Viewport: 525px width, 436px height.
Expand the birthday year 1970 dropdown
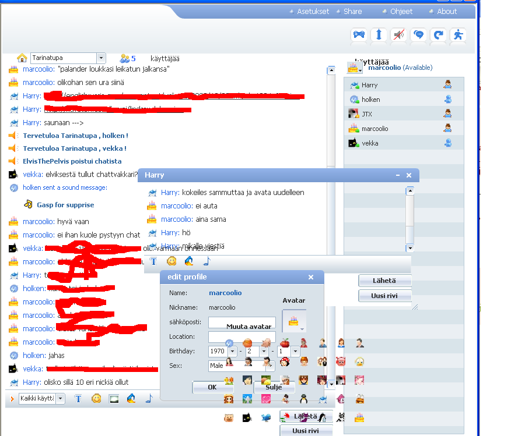click(x=232, y=352)
